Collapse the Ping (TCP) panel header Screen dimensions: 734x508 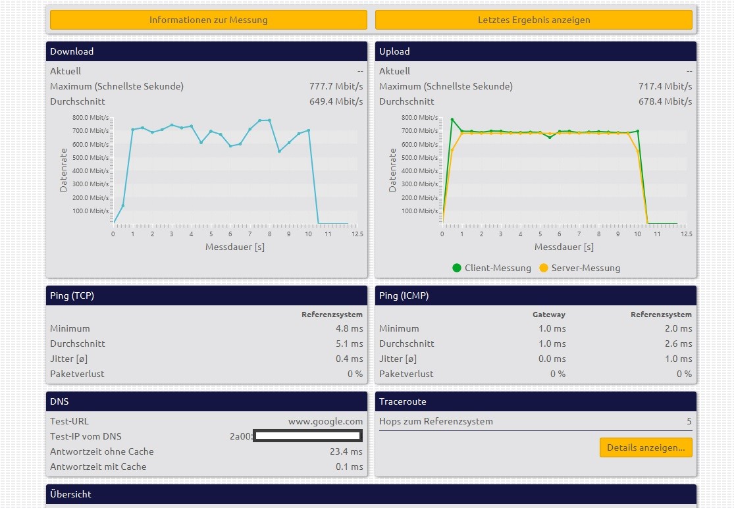click(x=206, y=295)
